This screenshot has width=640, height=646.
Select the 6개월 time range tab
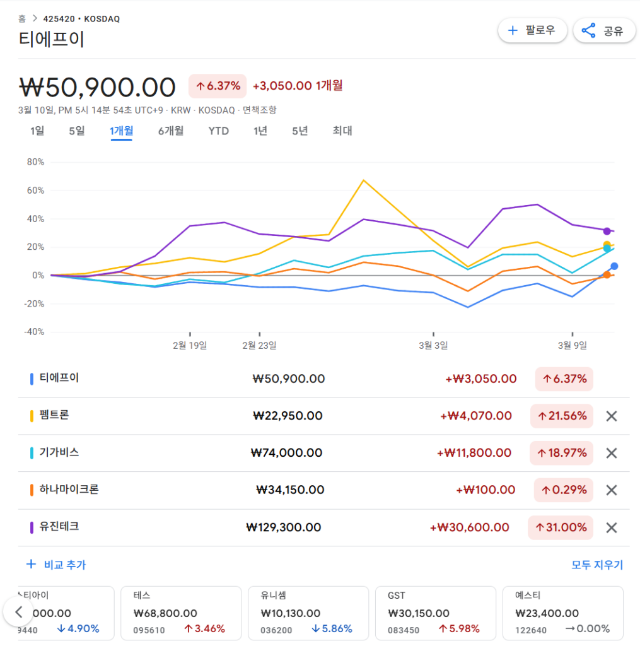[x=171, y=131]
